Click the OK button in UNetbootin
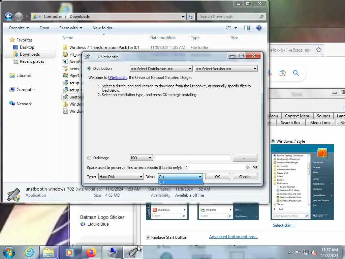 [218, 177]
